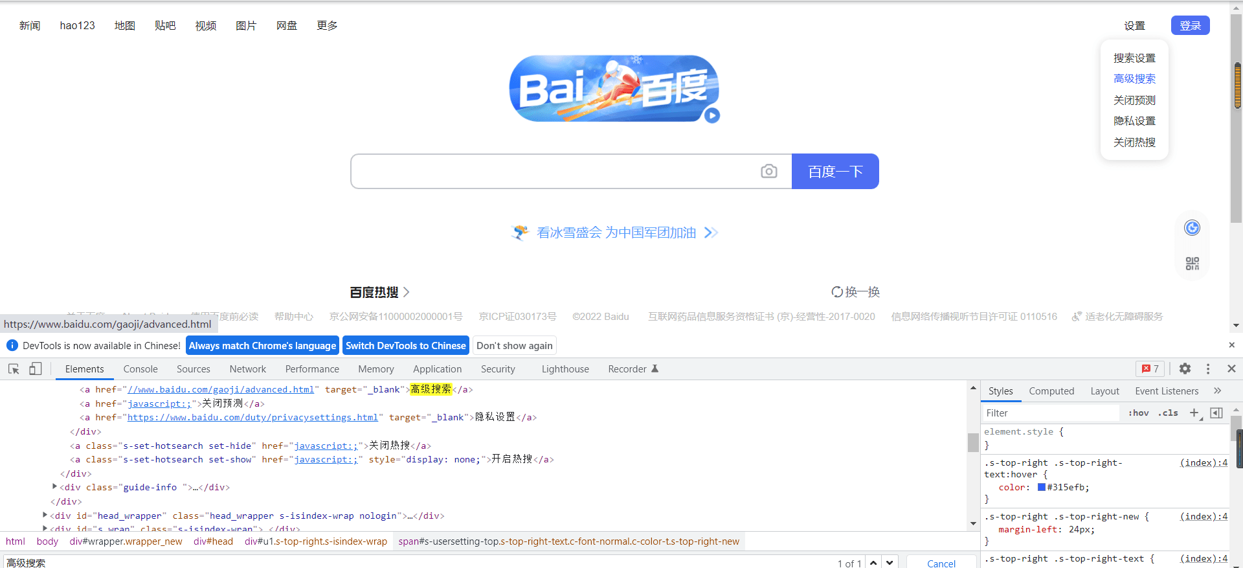The height and width of the screenshot is (568, 1243).
Task: Select 搜索设置 from the settings menu
Action: tap(1134, 58)
